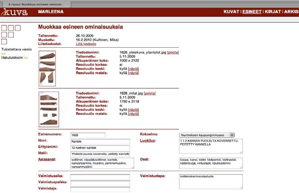
Task: Open the 1626_mitat thumbnail image
Action: (49, 109)
